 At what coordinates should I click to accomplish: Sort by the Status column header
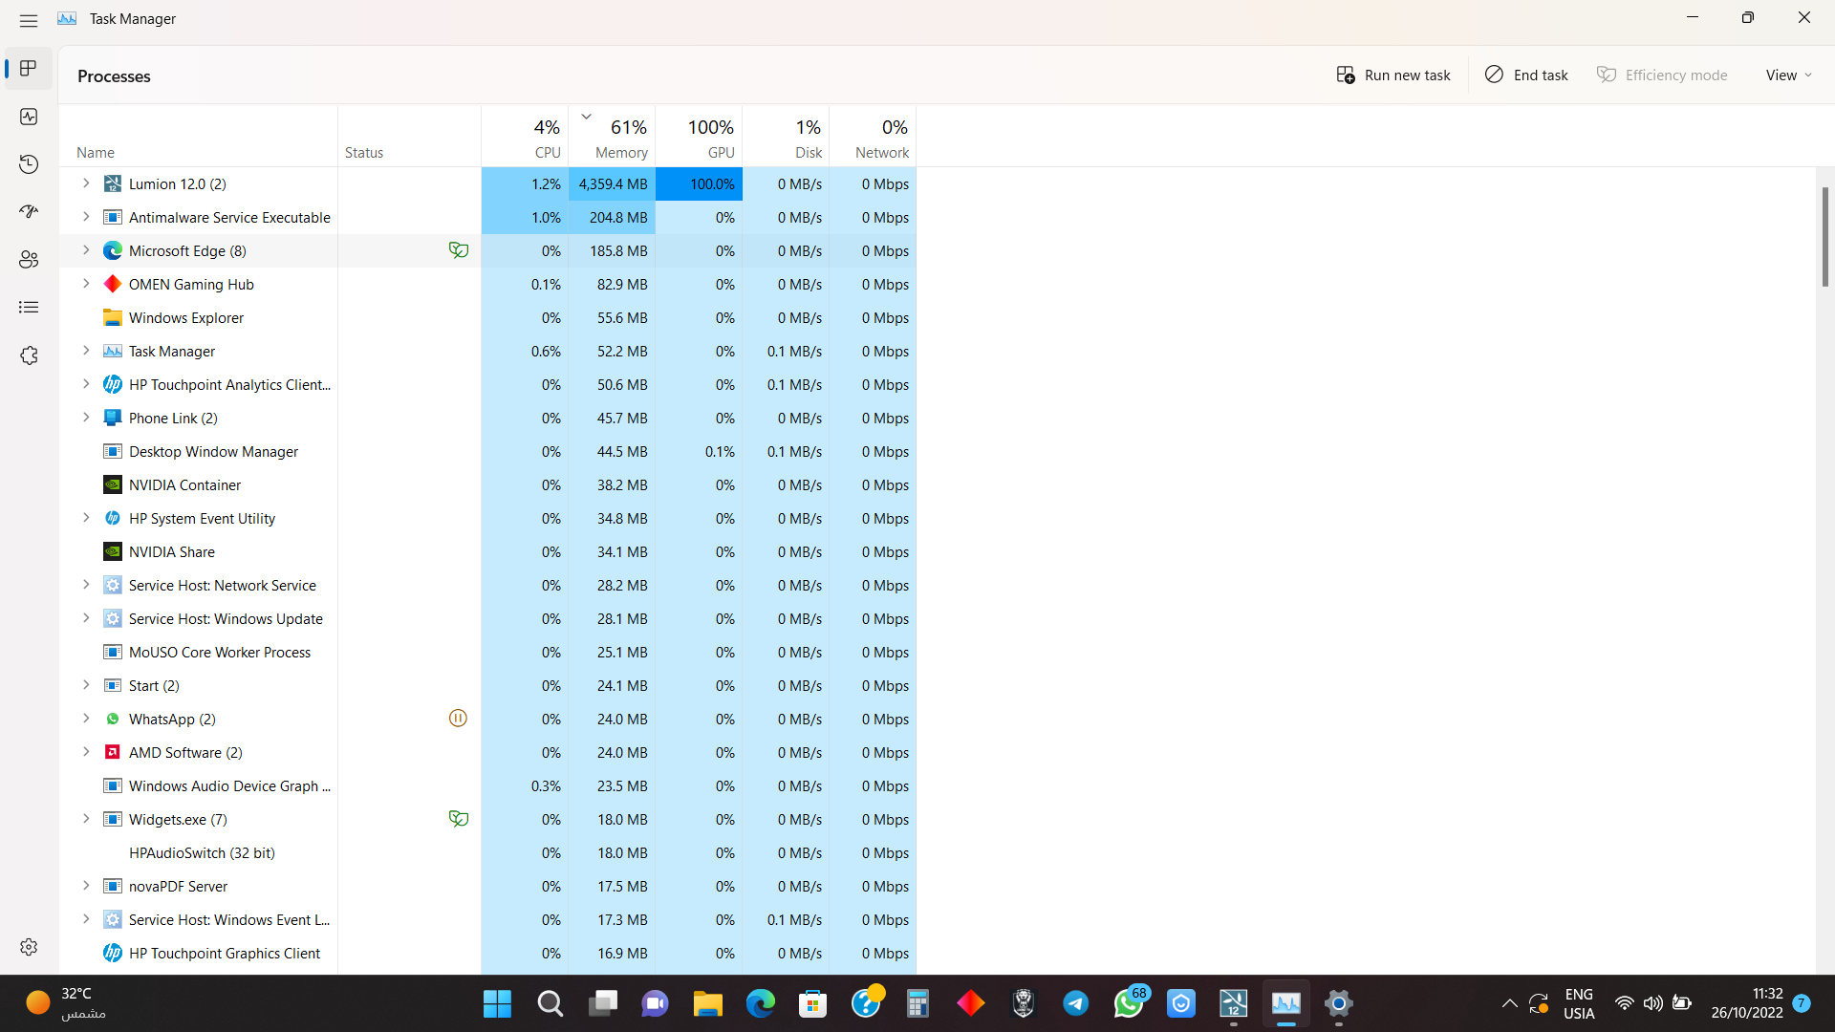[409, 137]
